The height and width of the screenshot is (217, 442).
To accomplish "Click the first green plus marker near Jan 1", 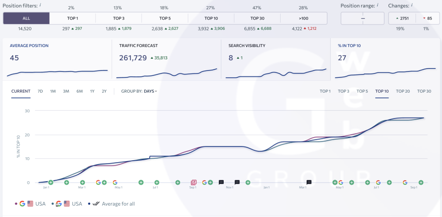I will pyautogui.click(x=51, y=182).
